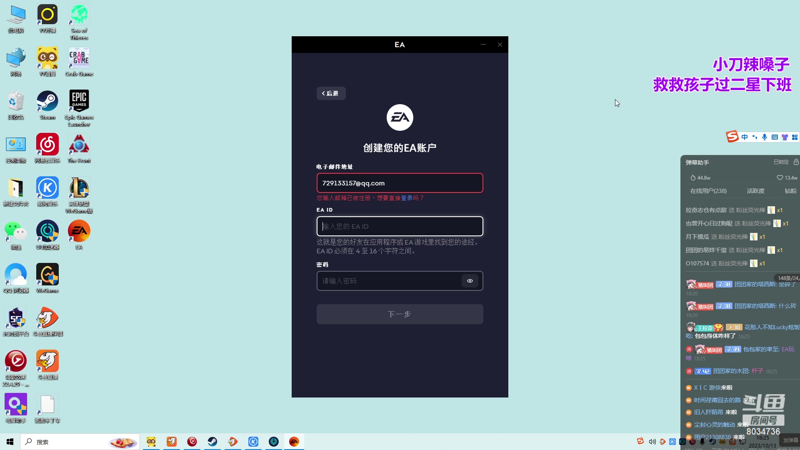
Task: Click the 44.8w flame heat indicator
Action: (x=700, y=177)
